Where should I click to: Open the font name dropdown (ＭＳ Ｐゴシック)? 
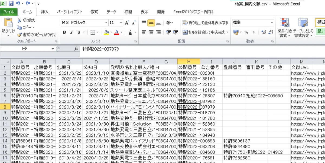point(106,23)
